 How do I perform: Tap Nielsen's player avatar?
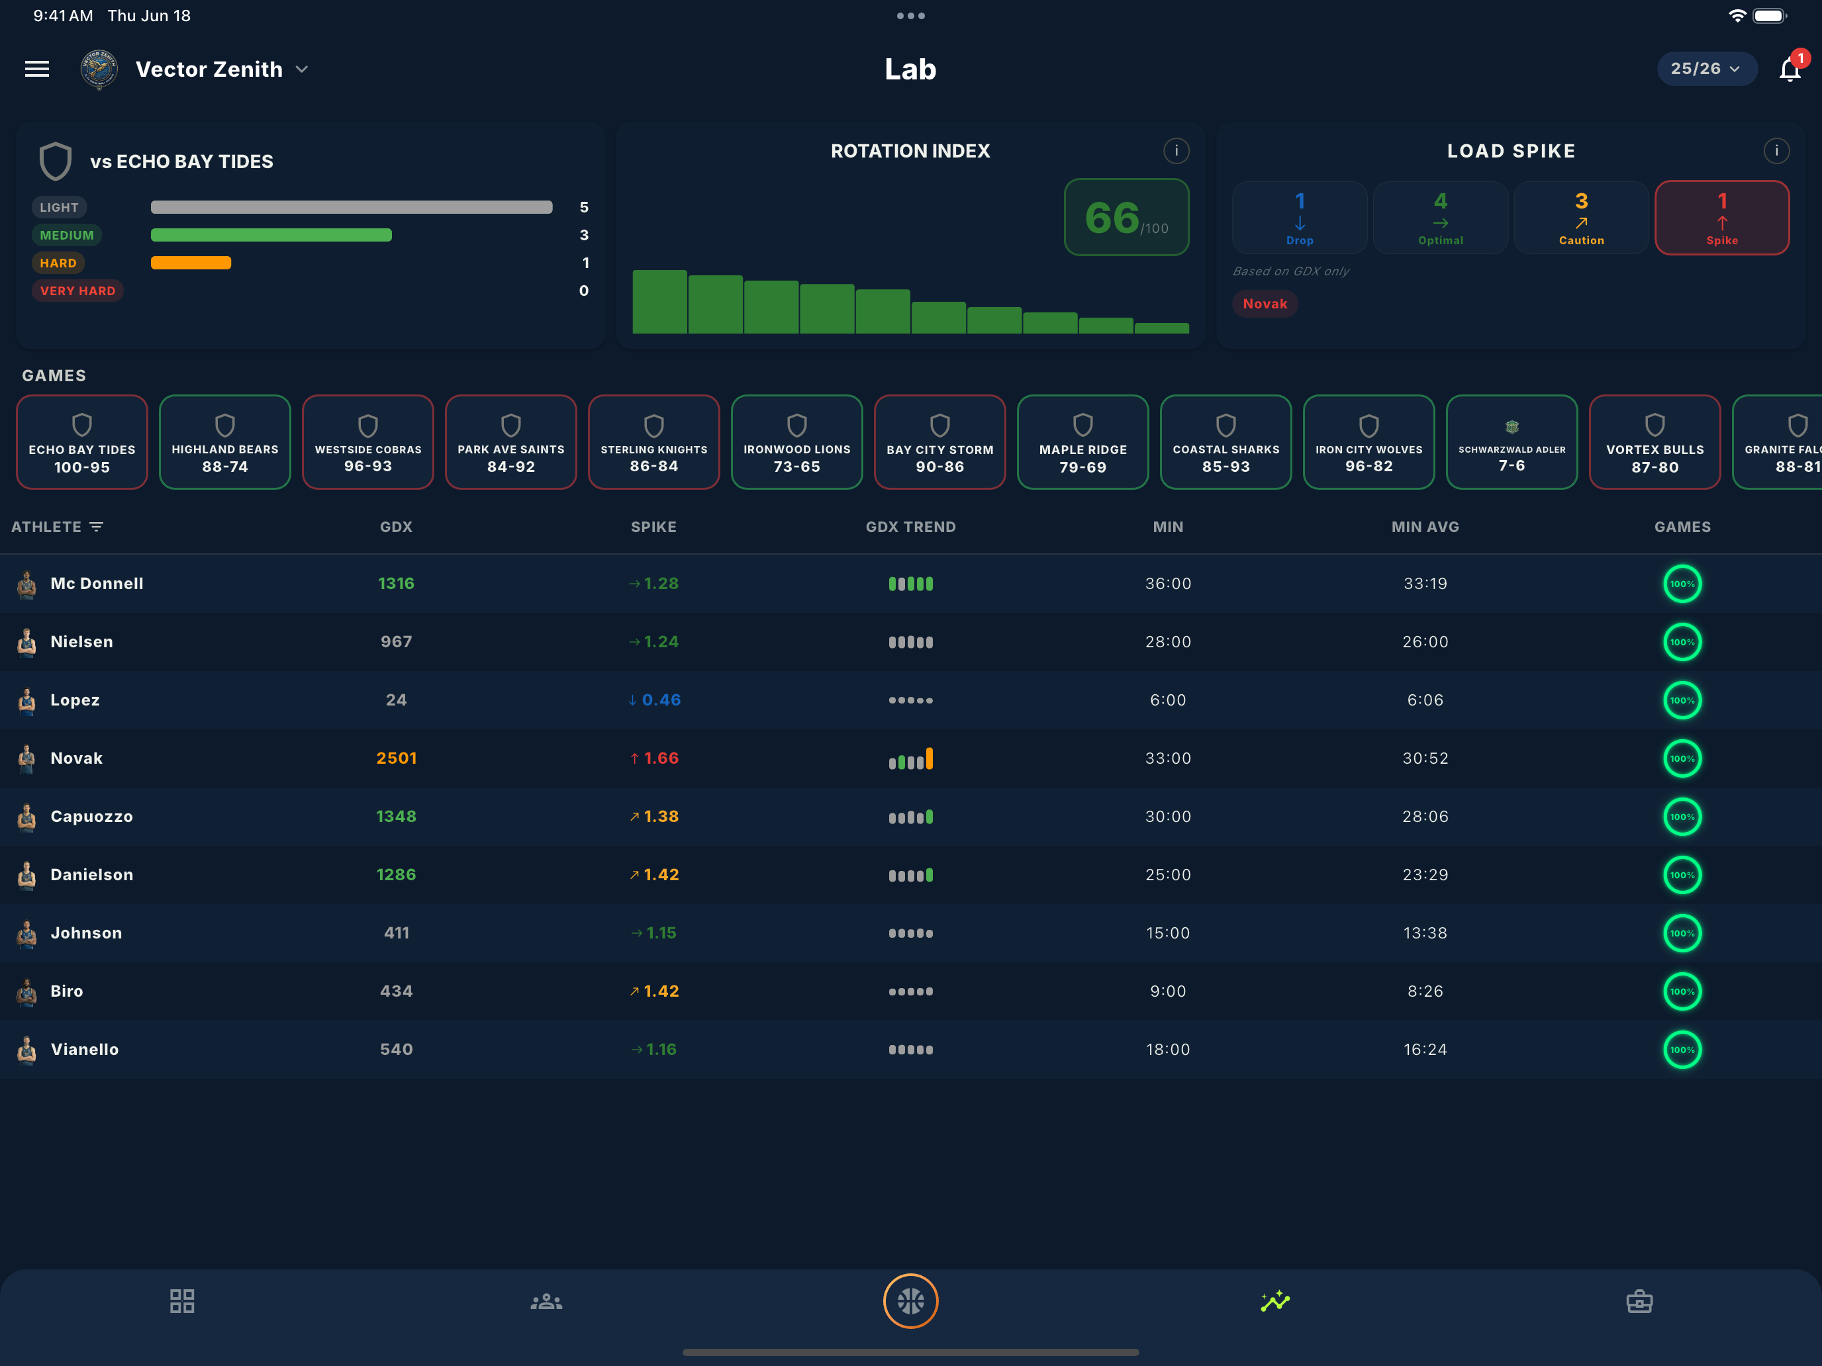pos(27,642)
